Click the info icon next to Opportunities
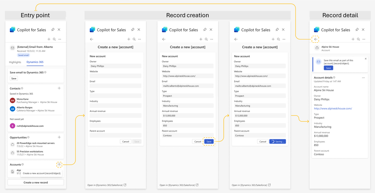This screenshot has height=193, width=375. (x=29, y=137)
